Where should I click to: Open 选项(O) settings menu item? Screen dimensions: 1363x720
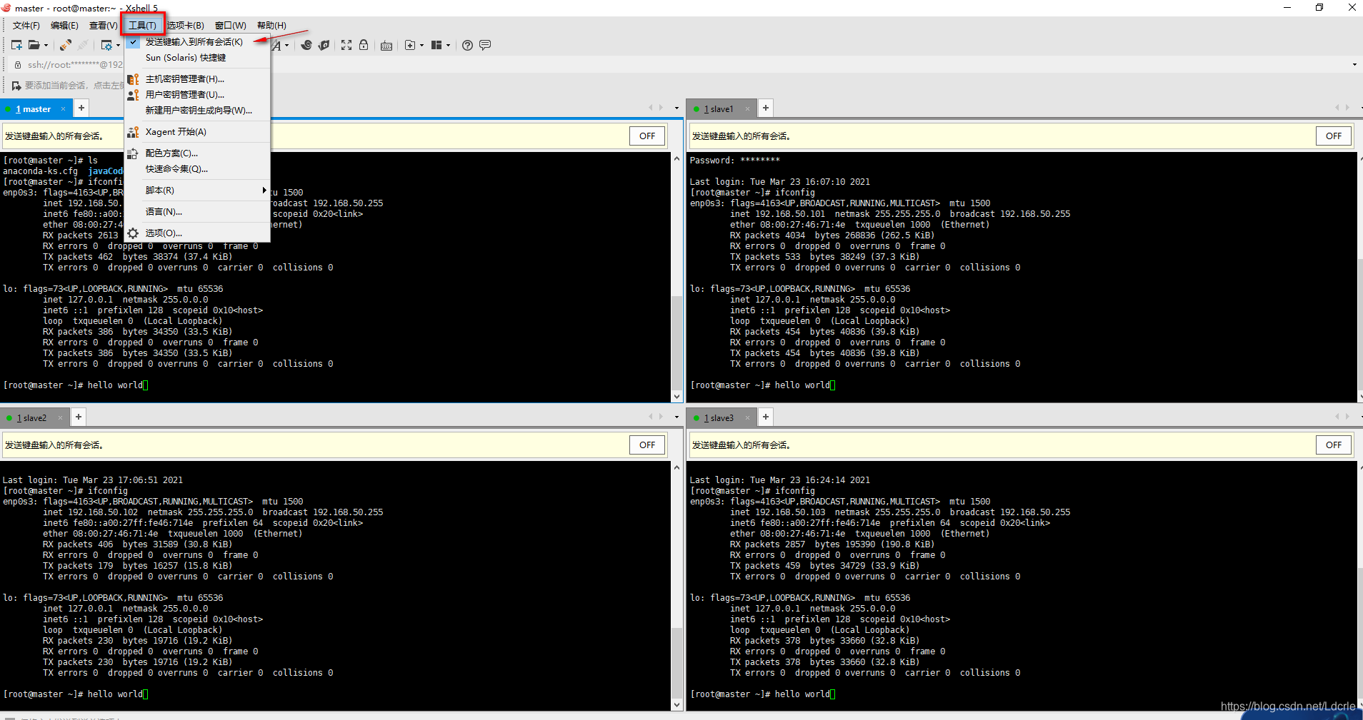(x=198, y=233)
